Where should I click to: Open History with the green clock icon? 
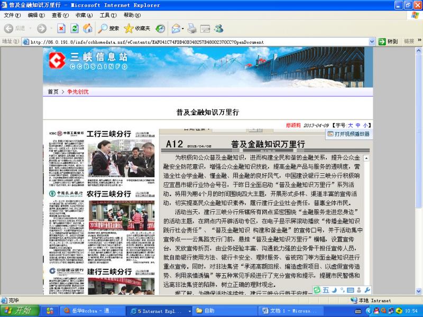point(160,29)
